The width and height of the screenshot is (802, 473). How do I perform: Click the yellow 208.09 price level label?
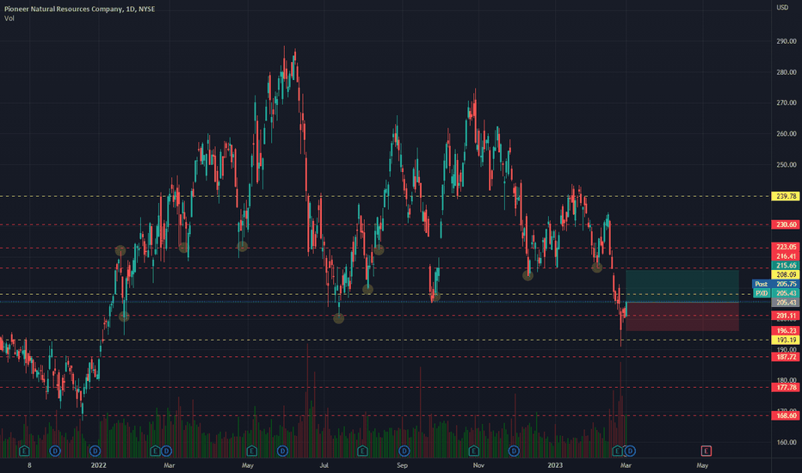pyautogui.click(x=785, y=274)
